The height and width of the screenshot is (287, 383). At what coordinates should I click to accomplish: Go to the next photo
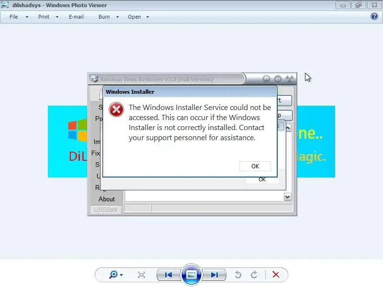[214, 275]
